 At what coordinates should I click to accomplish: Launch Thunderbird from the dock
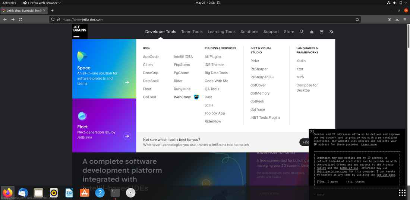23,193
